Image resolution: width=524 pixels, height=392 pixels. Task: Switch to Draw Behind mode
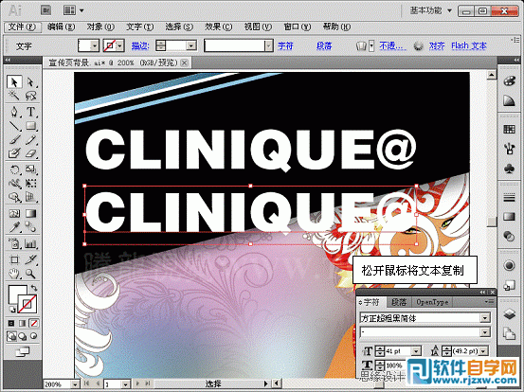23,336
